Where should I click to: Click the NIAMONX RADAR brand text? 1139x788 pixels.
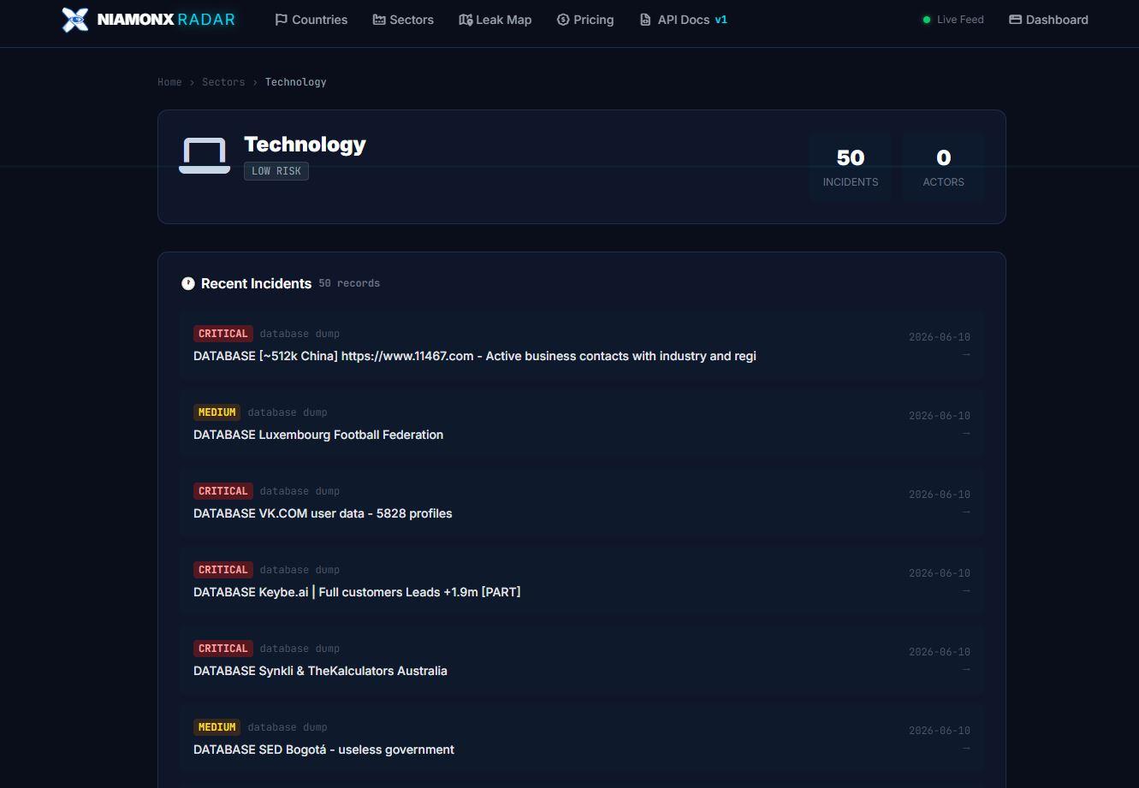pyautogui.click(x=166, y=20)
